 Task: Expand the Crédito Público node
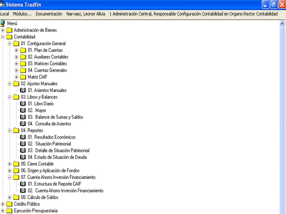(3, 204)
